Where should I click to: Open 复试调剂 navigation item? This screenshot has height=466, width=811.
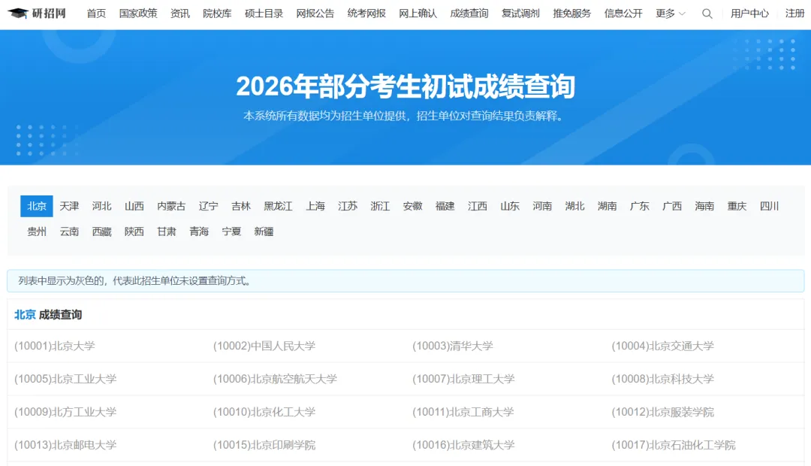pyautogui.click(x=520, y=14)
